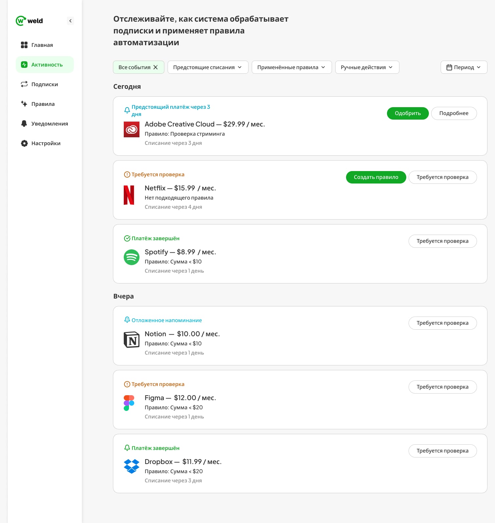Screen dimensions: 495x523
Task: Go to the Главная menu item
Action: [x=45, y=45]
